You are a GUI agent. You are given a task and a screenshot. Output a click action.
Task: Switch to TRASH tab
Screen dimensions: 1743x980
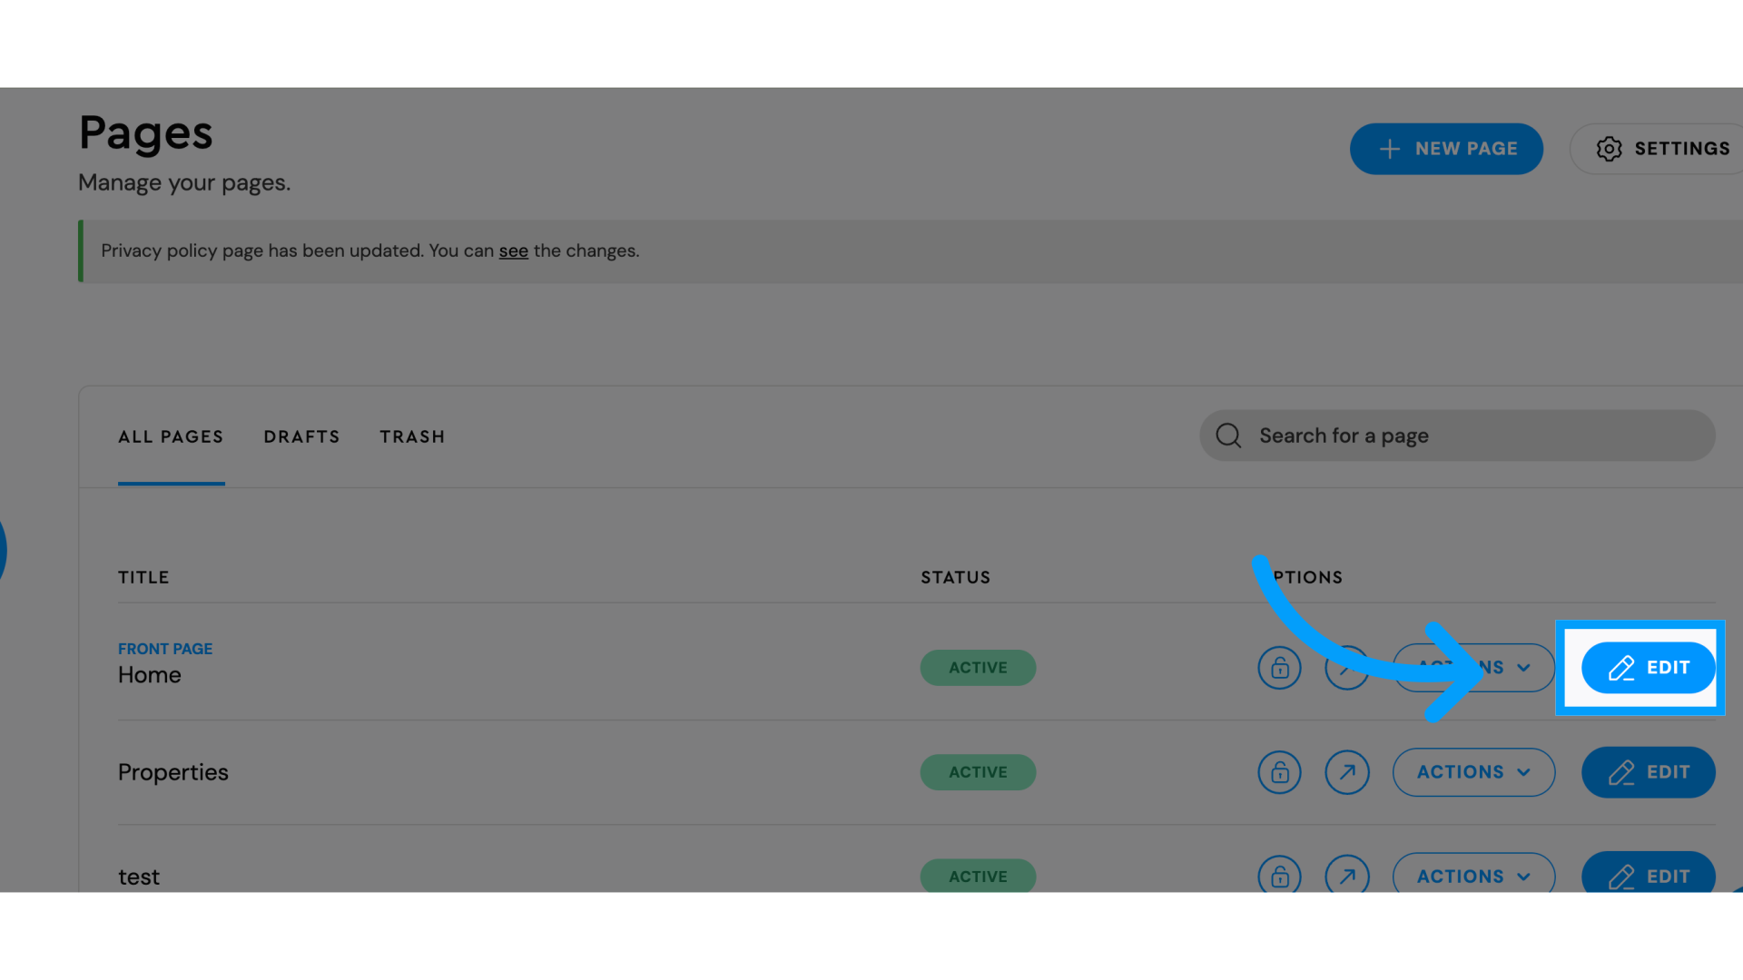click(410, 436)
